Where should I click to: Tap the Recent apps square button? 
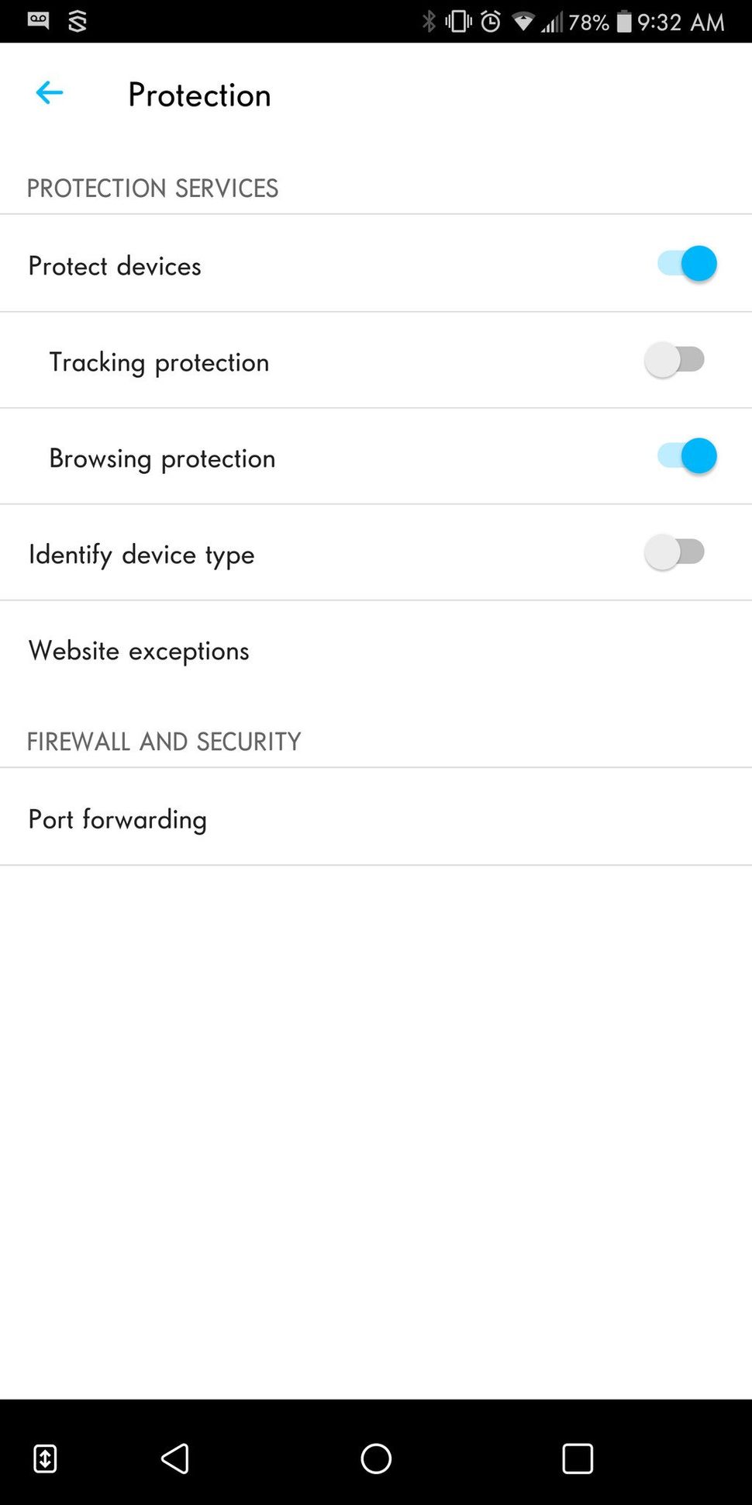point(578,1458)
